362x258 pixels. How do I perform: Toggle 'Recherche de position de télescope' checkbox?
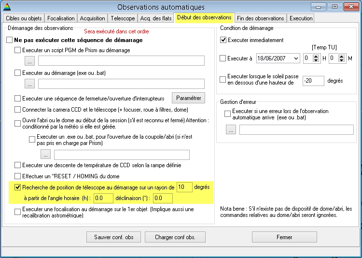[18, 187]
